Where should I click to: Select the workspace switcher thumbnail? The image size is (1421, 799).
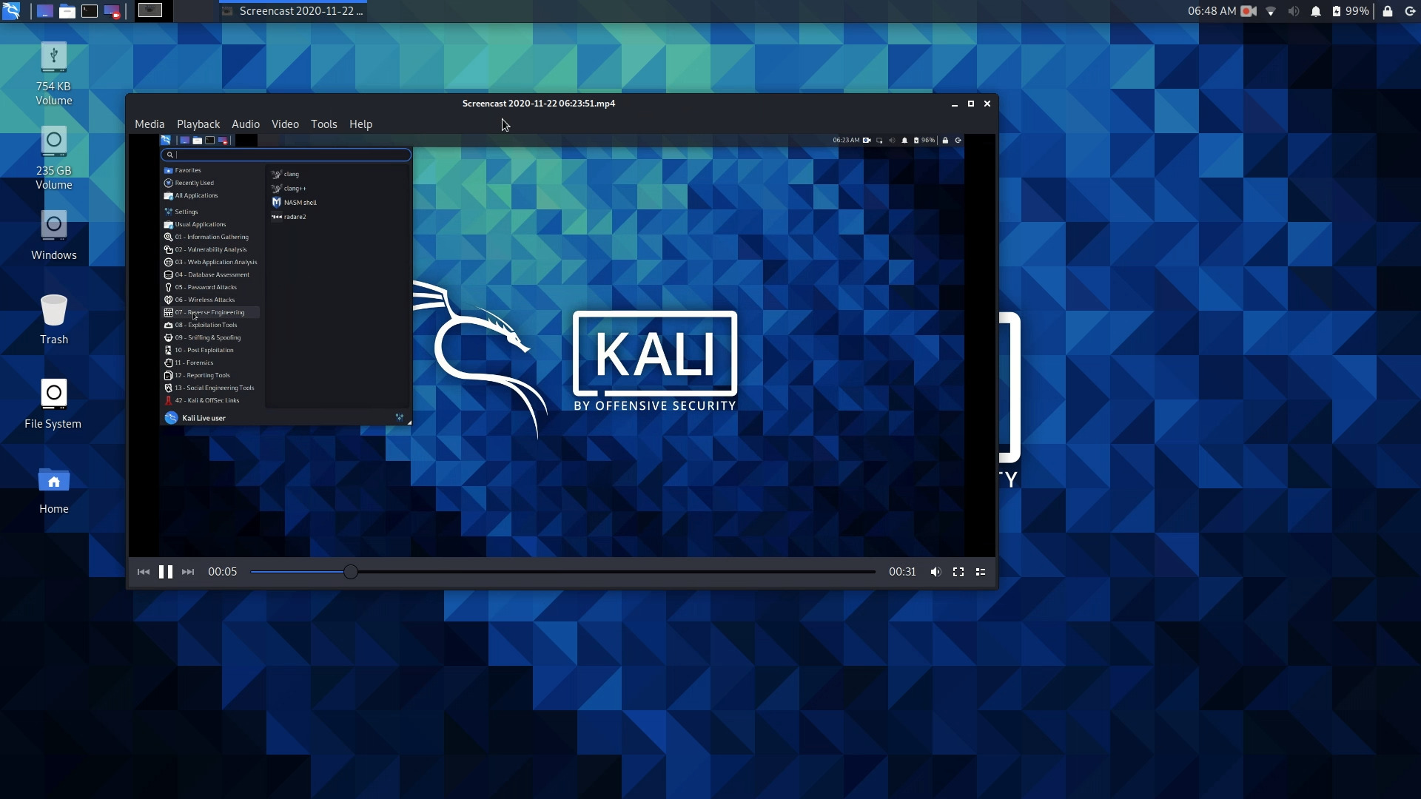click(150, 11)
